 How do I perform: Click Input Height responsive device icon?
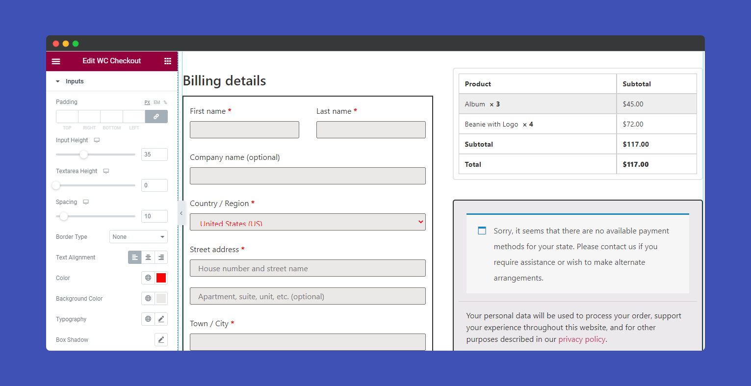tap(97, 140)
